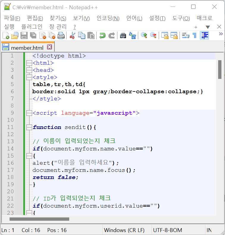The width and height of the screenshot is (225, 235).
Task: Click the Notepad++ title bar app icon
Action: coord(7,7)
